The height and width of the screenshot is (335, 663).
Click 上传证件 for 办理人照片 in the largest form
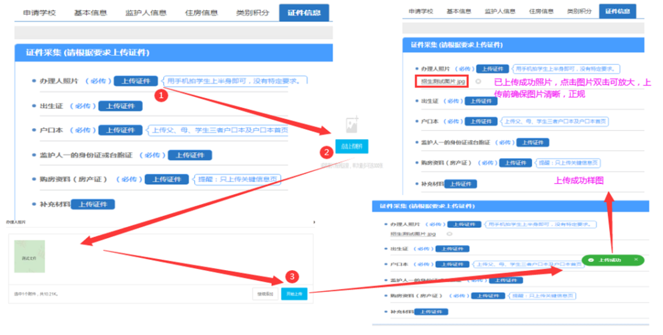(x=136, y=81)
